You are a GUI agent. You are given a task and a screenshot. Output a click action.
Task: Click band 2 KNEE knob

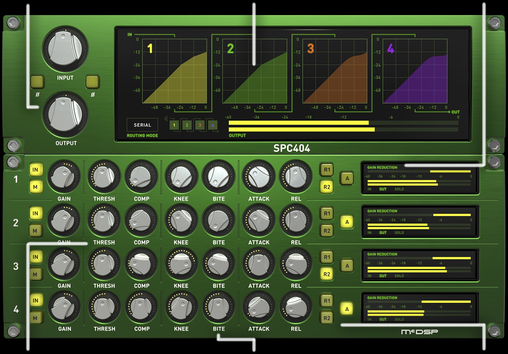tap(181, 221)
